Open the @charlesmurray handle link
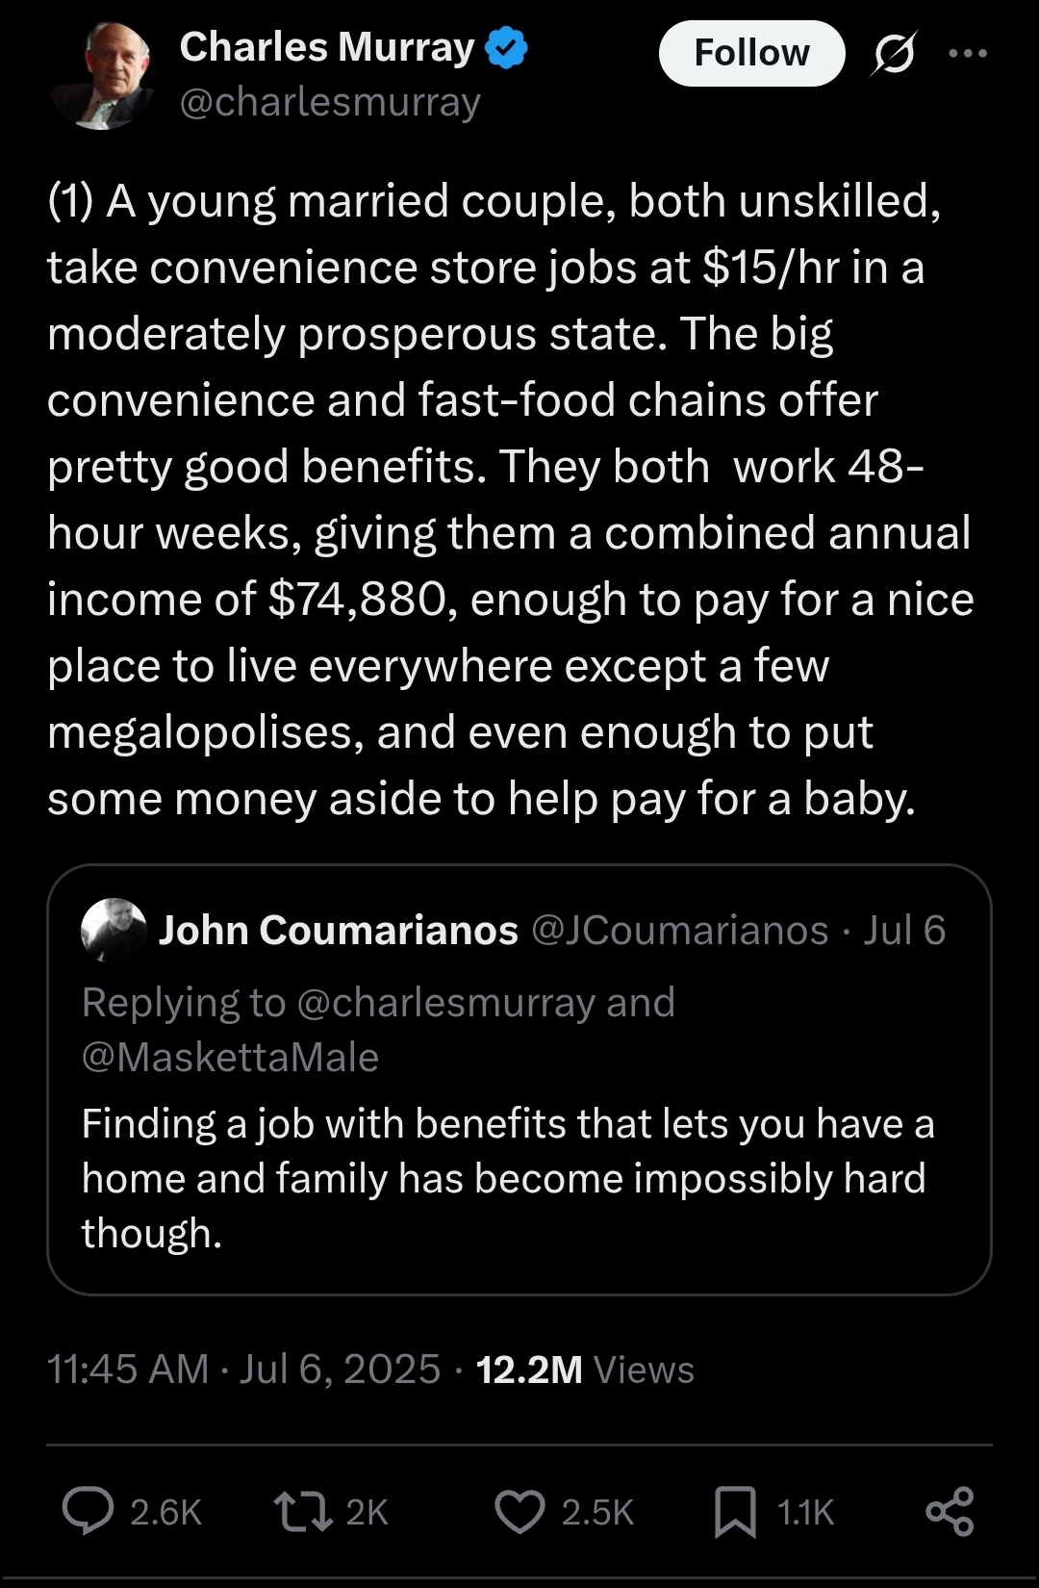 point(330,102)
